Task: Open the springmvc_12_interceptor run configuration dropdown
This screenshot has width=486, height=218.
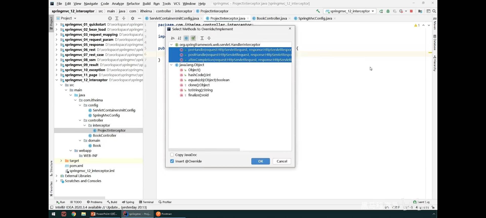Action: [x=350, y=11]
